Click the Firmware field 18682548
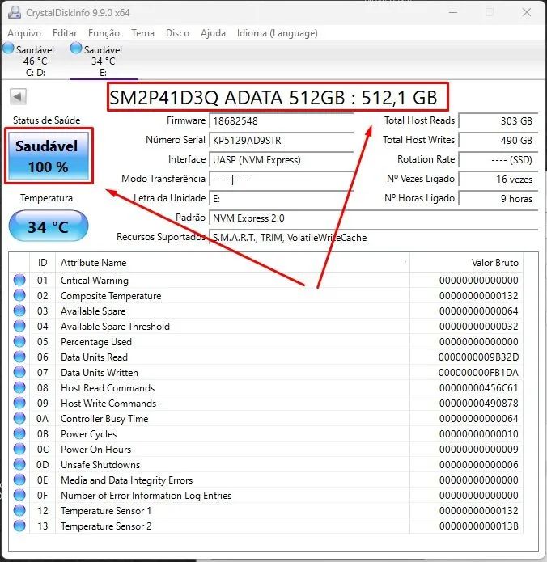 coord(282,121)
